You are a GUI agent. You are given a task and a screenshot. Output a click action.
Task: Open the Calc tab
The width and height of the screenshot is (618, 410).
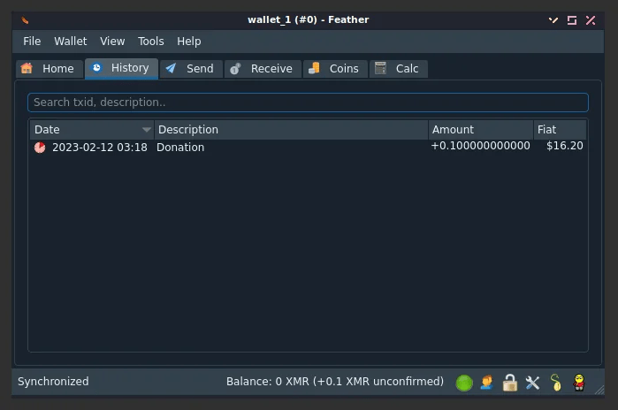point(399,69)
